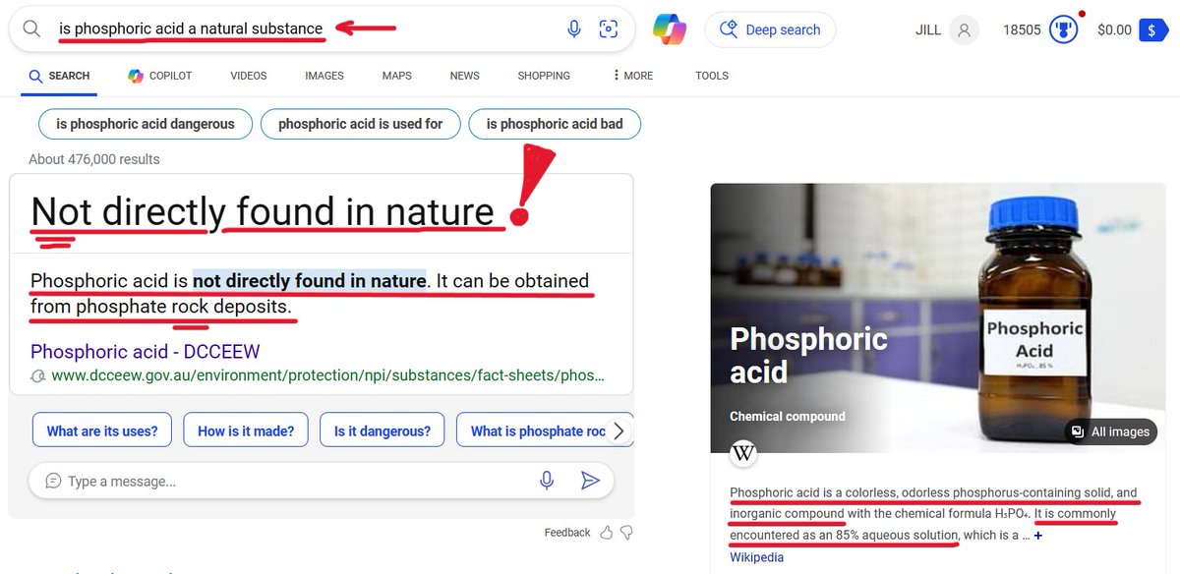Click the search magnifier icon in search box

coord(31,29)
